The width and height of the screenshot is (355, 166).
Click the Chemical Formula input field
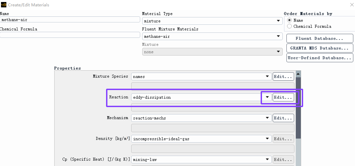coord(70,35)
